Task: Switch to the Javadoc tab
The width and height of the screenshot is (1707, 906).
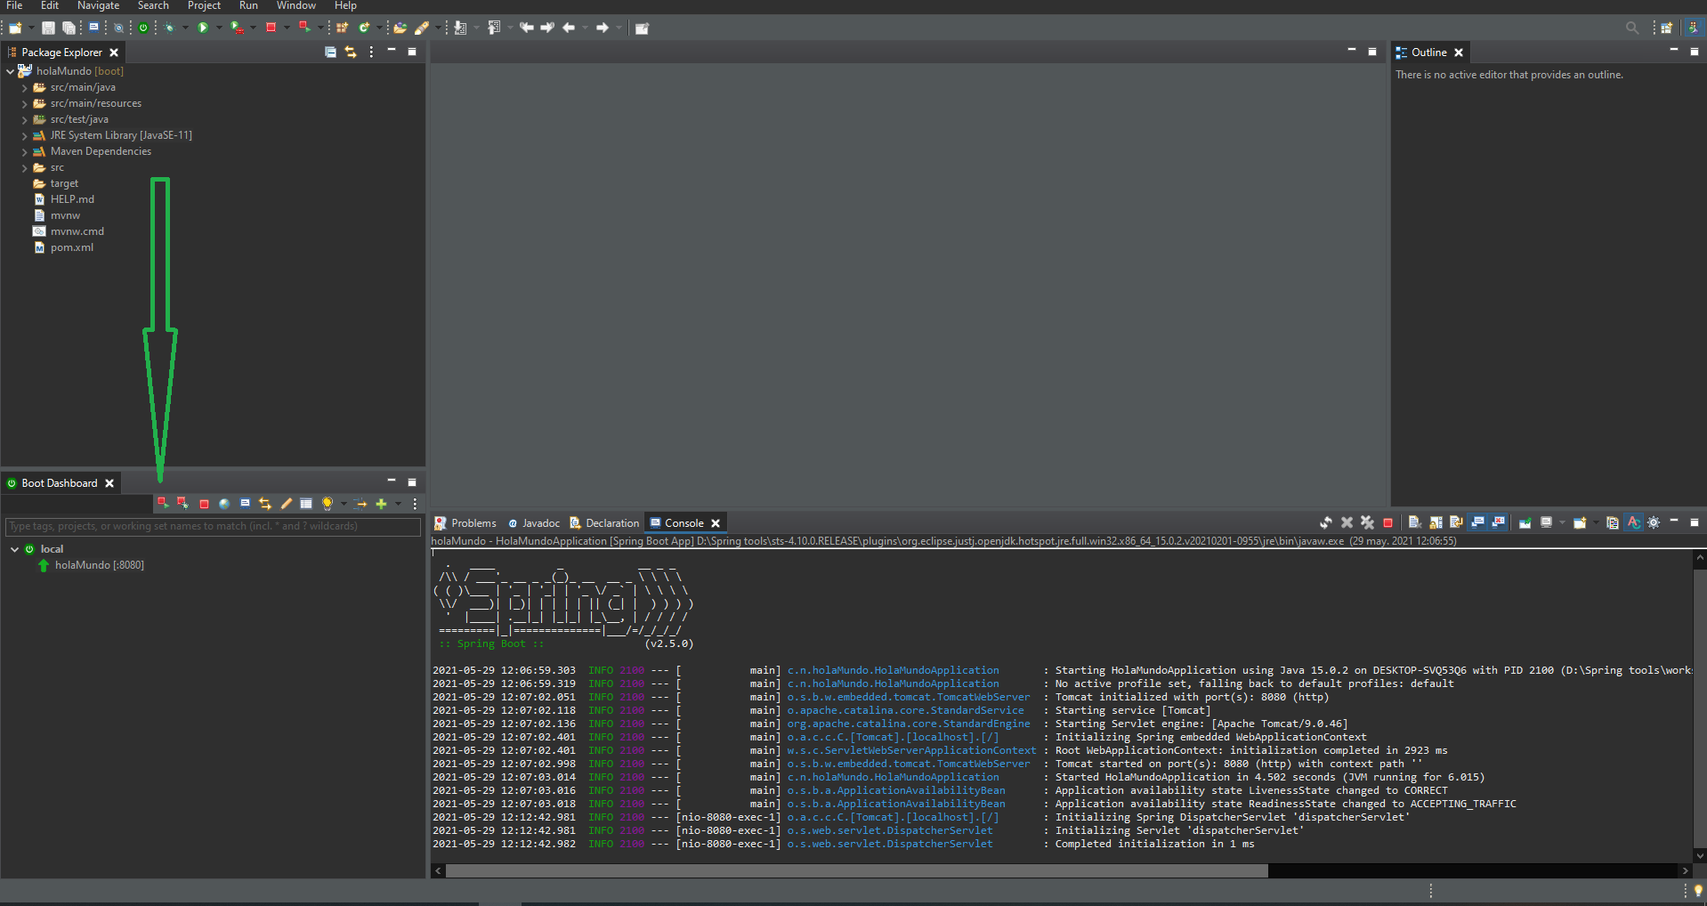Action: coord(533,523)
